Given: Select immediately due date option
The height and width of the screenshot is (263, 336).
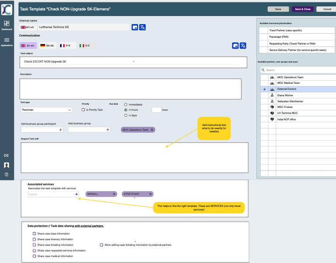Looking at the screenshot, I should coord(126,105).
